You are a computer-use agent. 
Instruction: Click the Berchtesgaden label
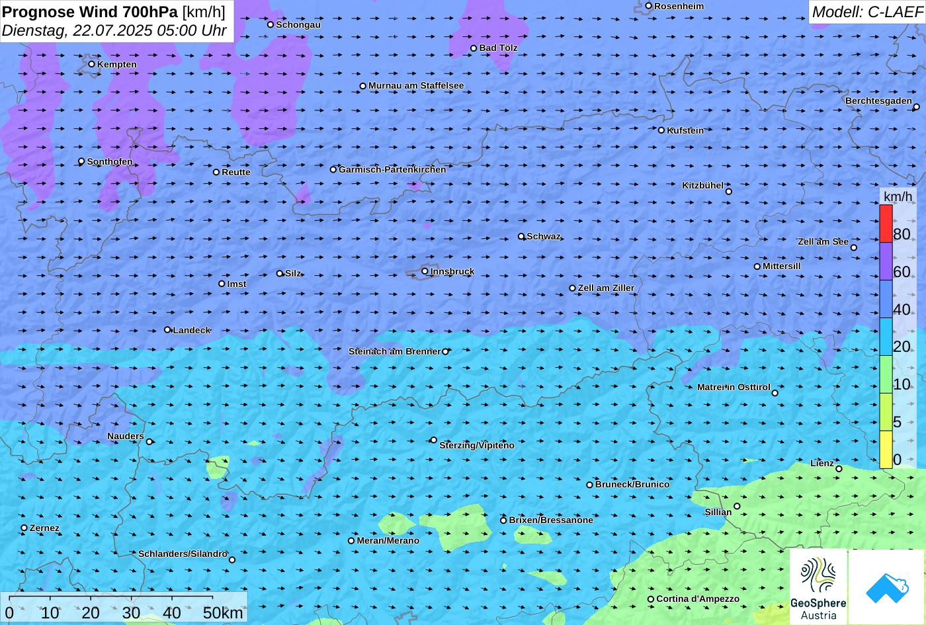(x=878, y=101)
